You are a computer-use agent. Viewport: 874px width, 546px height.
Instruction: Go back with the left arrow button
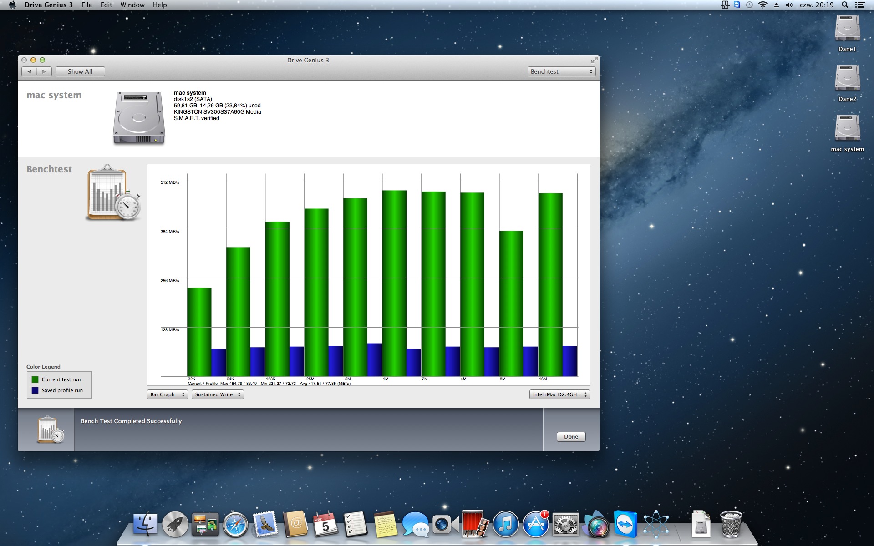[30, 71]
